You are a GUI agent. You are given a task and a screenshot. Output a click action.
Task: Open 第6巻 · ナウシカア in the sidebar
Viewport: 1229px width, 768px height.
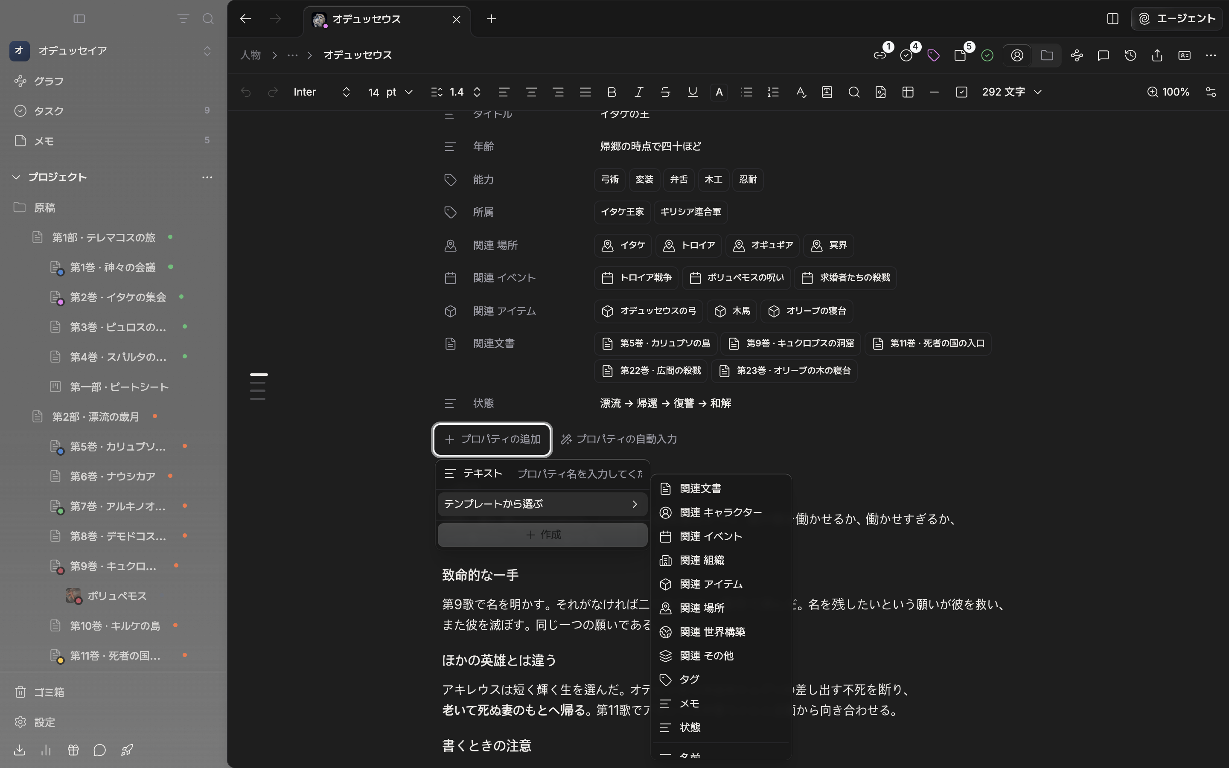coord(113,477)
